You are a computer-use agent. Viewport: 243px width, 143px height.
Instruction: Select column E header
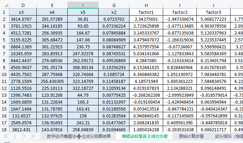coord(52,6)
